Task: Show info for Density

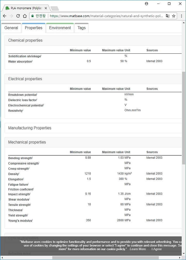Action: [19, 173]
